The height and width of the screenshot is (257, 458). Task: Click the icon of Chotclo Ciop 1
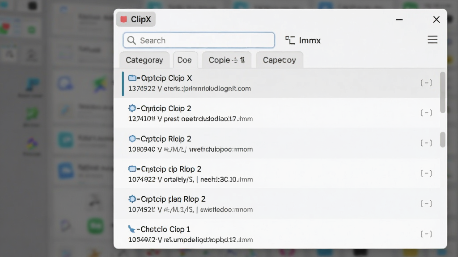pos(132,229)
